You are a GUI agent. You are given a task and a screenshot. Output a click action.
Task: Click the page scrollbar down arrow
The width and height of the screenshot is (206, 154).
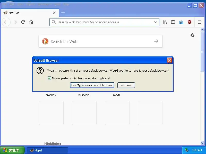point(202,143)
